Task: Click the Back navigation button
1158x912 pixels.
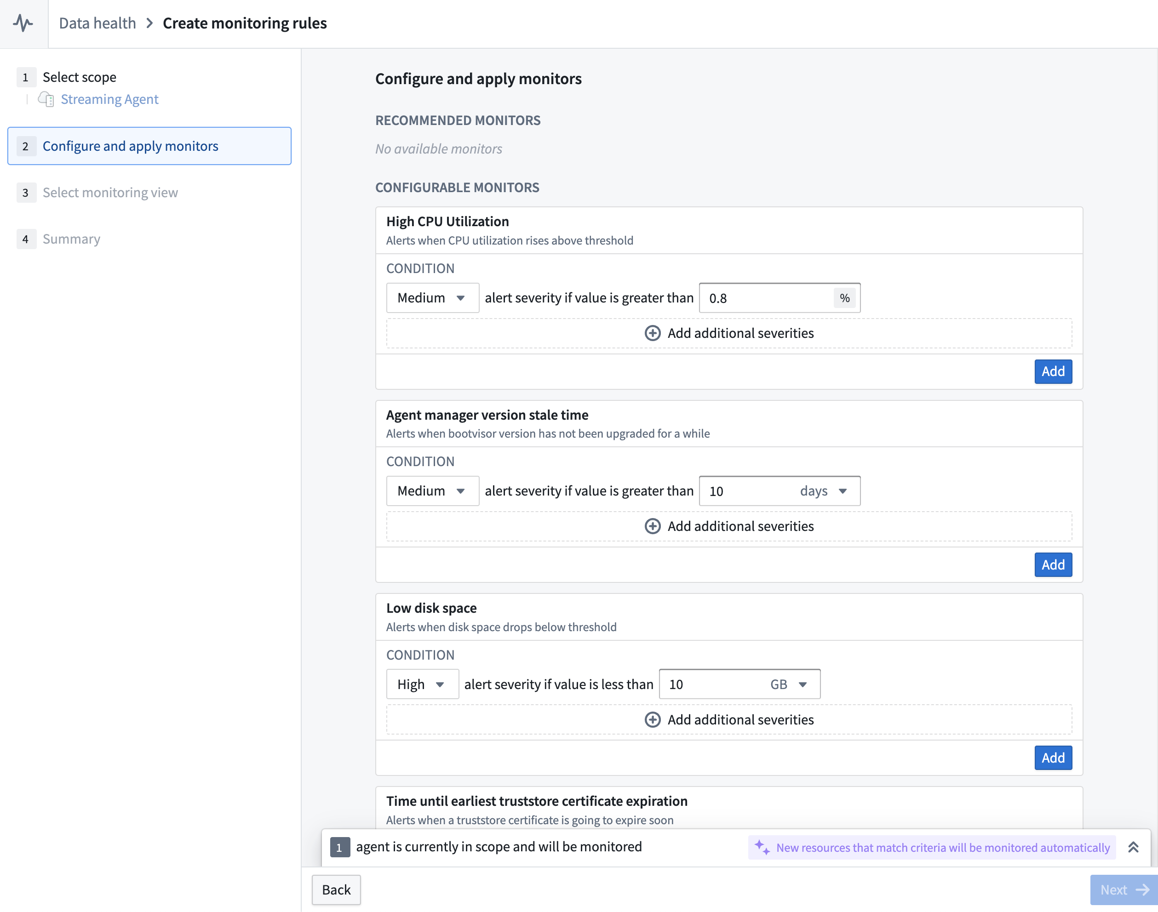Action: tap(336, 889)
